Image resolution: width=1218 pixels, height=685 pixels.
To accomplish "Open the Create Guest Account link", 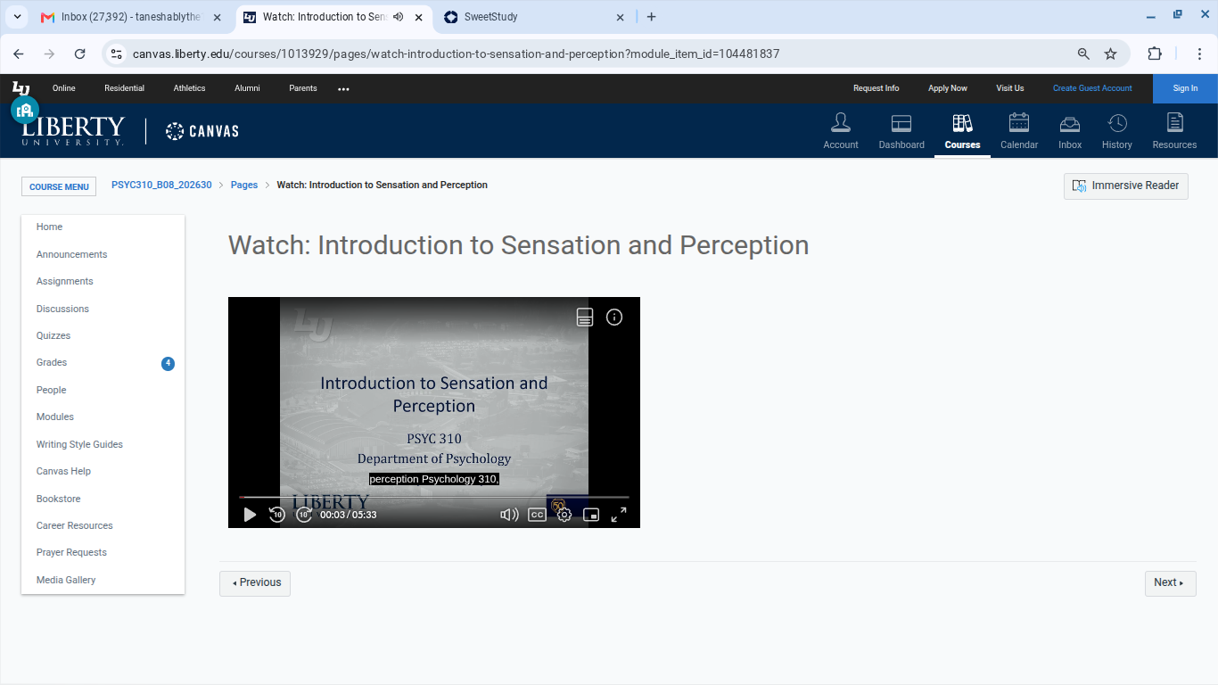I will [x=1092, y=88].
